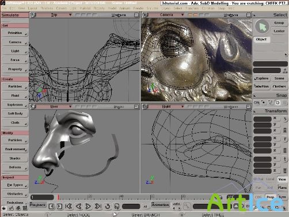Step forward one frame

pyautogui.click(x=59, y=206)
